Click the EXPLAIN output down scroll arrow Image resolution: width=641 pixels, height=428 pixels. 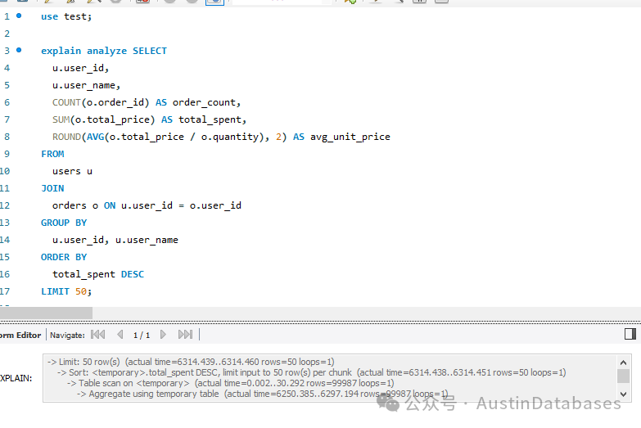pos(623,394)
